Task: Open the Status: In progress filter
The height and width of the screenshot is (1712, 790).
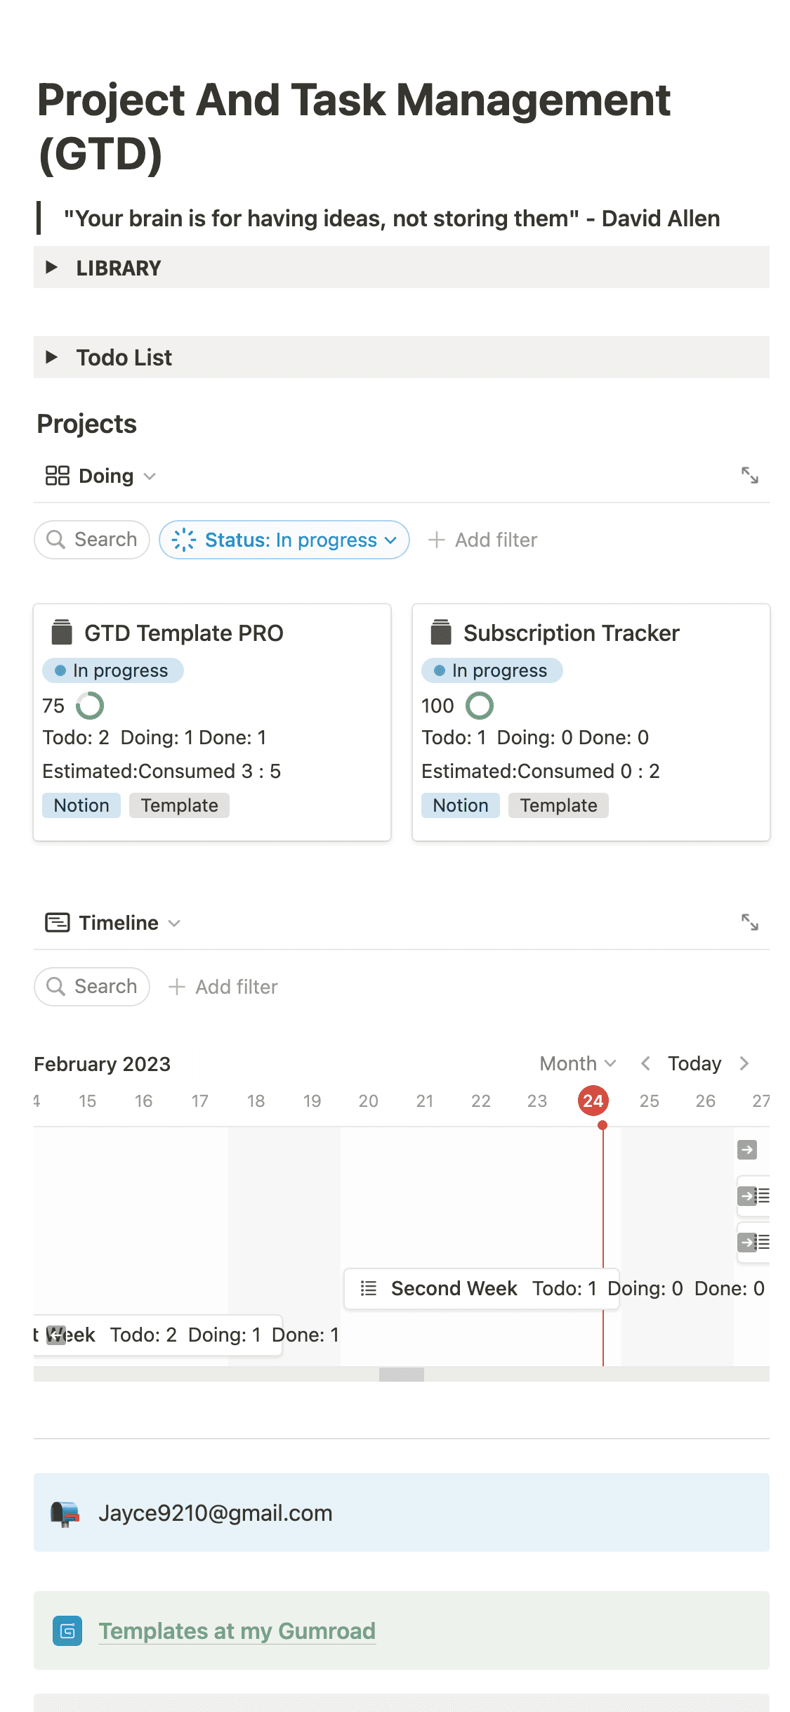Action: (284, 540)
